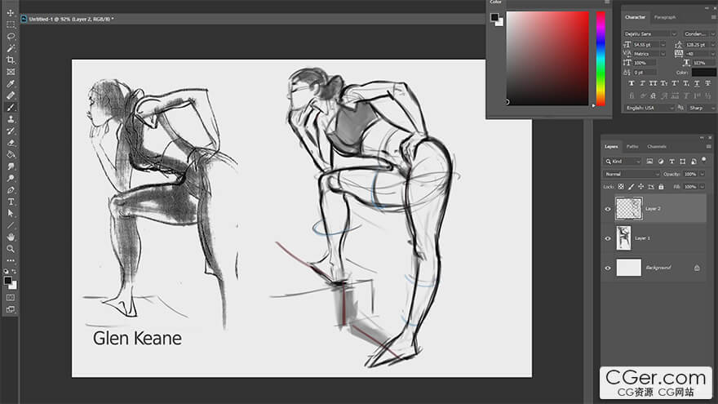Switch to the Channels tab

(656, 147)
